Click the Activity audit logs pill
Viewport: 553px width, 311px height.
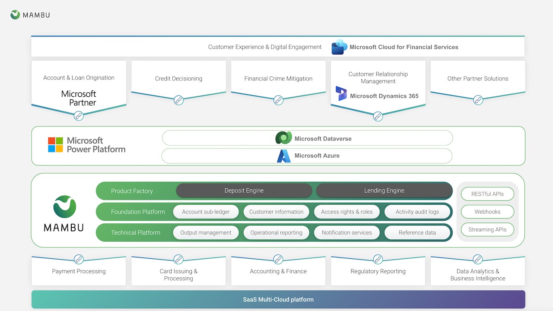coord(417,212)
